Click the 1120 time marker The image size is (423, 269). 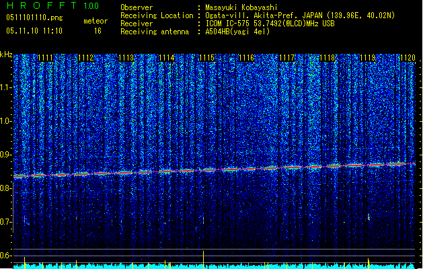(408, 58)
